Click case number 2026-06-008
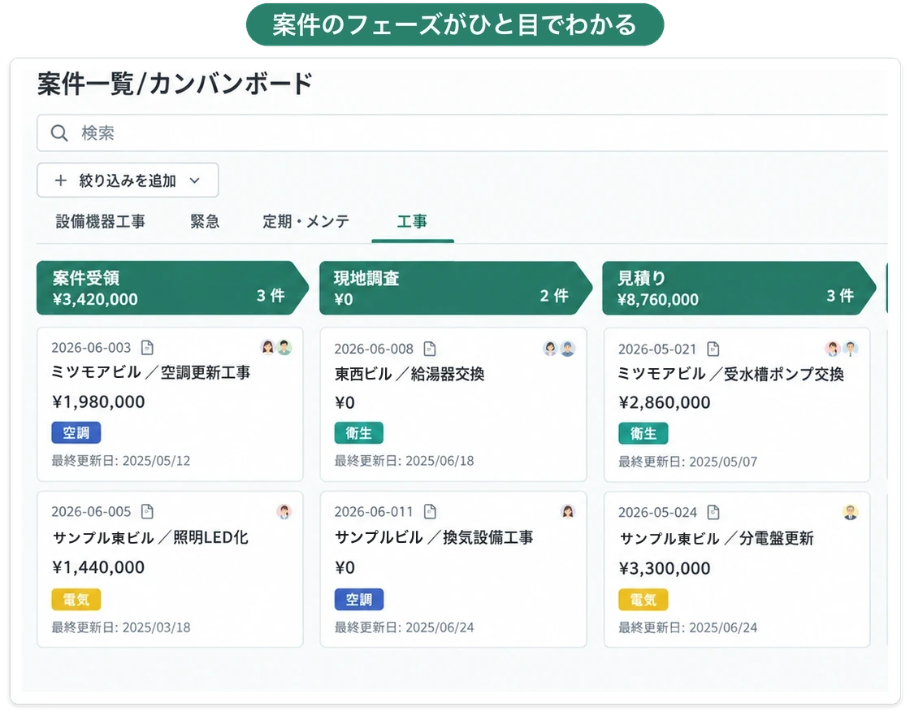Image resolution: width=910 pixels, height=716 pixels. click(374, 349)
